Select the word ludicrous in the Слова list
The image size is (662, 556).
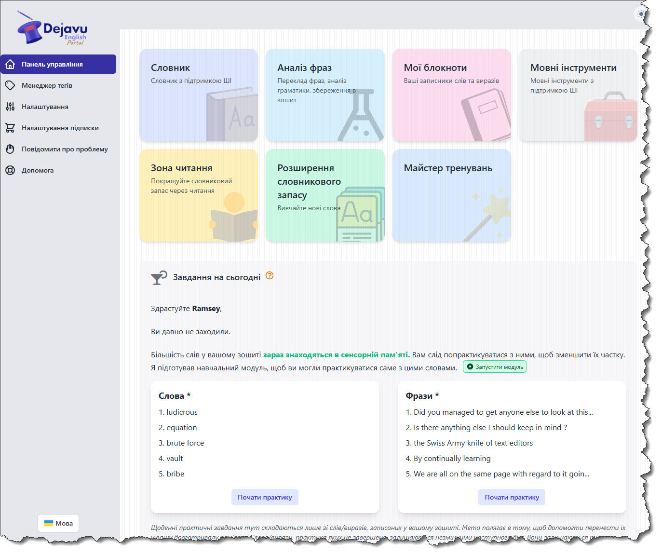[182, 412]
